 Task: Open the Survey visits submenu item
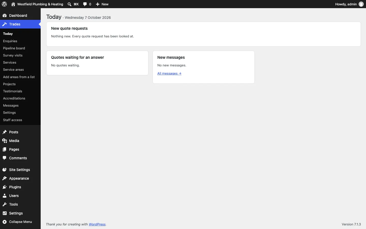13,55
